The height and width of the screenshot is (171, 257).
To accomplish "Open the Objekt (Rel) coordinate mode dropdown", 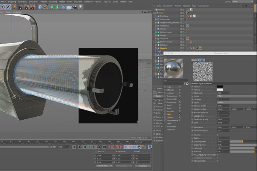I will click(x=105, y=166).
